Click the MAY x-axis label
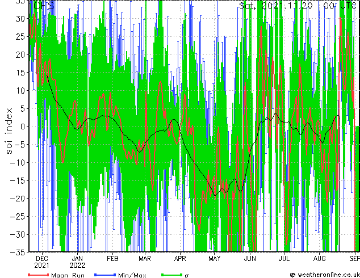 215,259
